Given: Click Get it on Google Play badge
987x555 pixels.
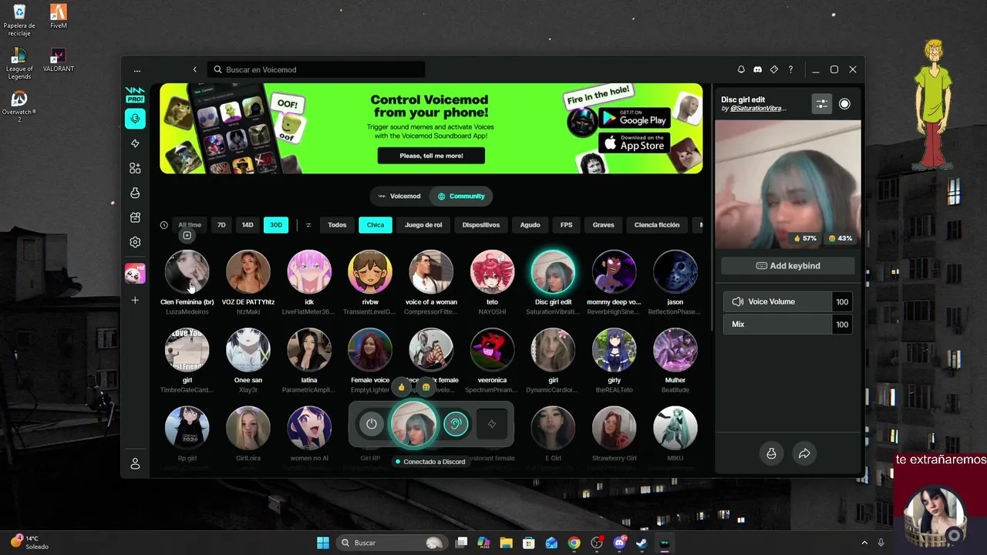Looking at the screenshot, I should [634, 118].
